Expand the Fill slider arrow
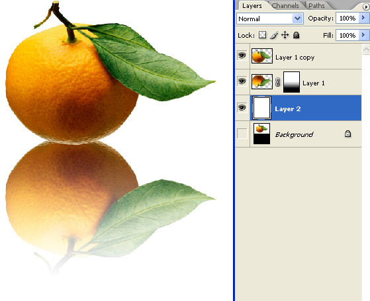Image resolution: width=370 pixels, height=301 pixels. (x=364, y=35)
